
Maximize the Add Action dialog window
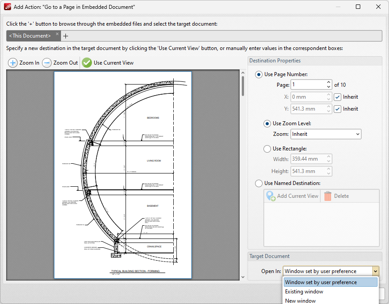[x=358, y=7]
